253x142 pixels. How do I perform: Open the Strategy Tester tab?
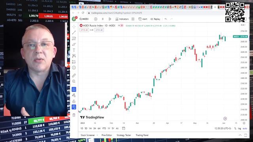[x=124, y=135]
